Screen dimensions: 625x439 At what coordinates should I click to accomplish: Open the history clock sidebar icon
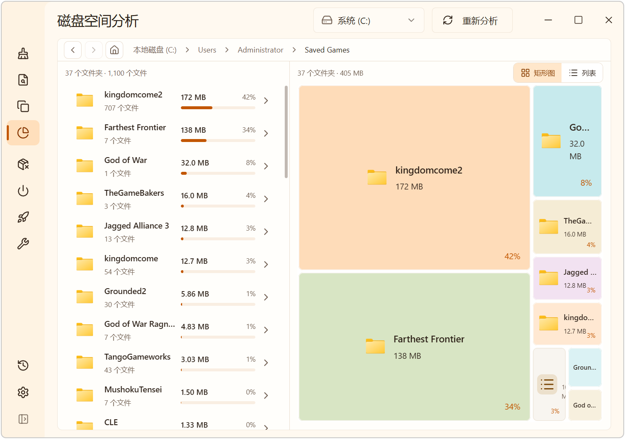pos(23,365)
